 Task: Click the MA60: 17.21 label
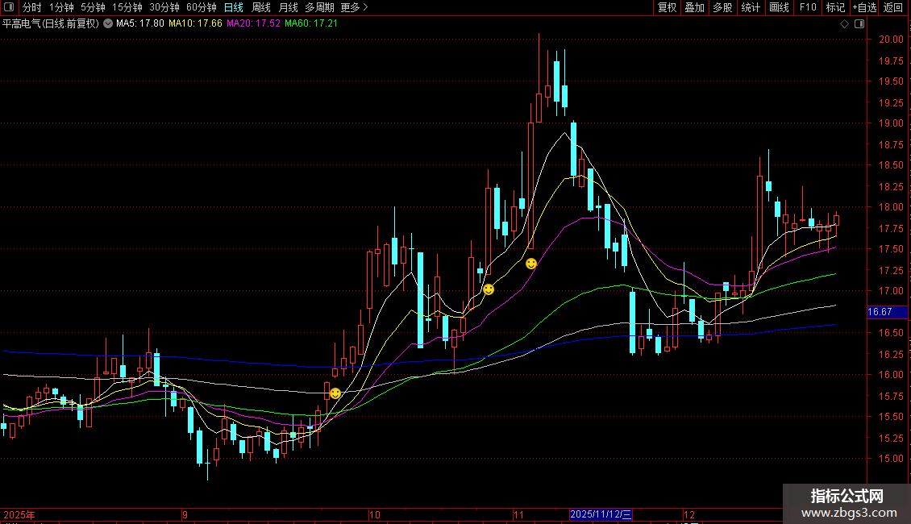(311, 24)
